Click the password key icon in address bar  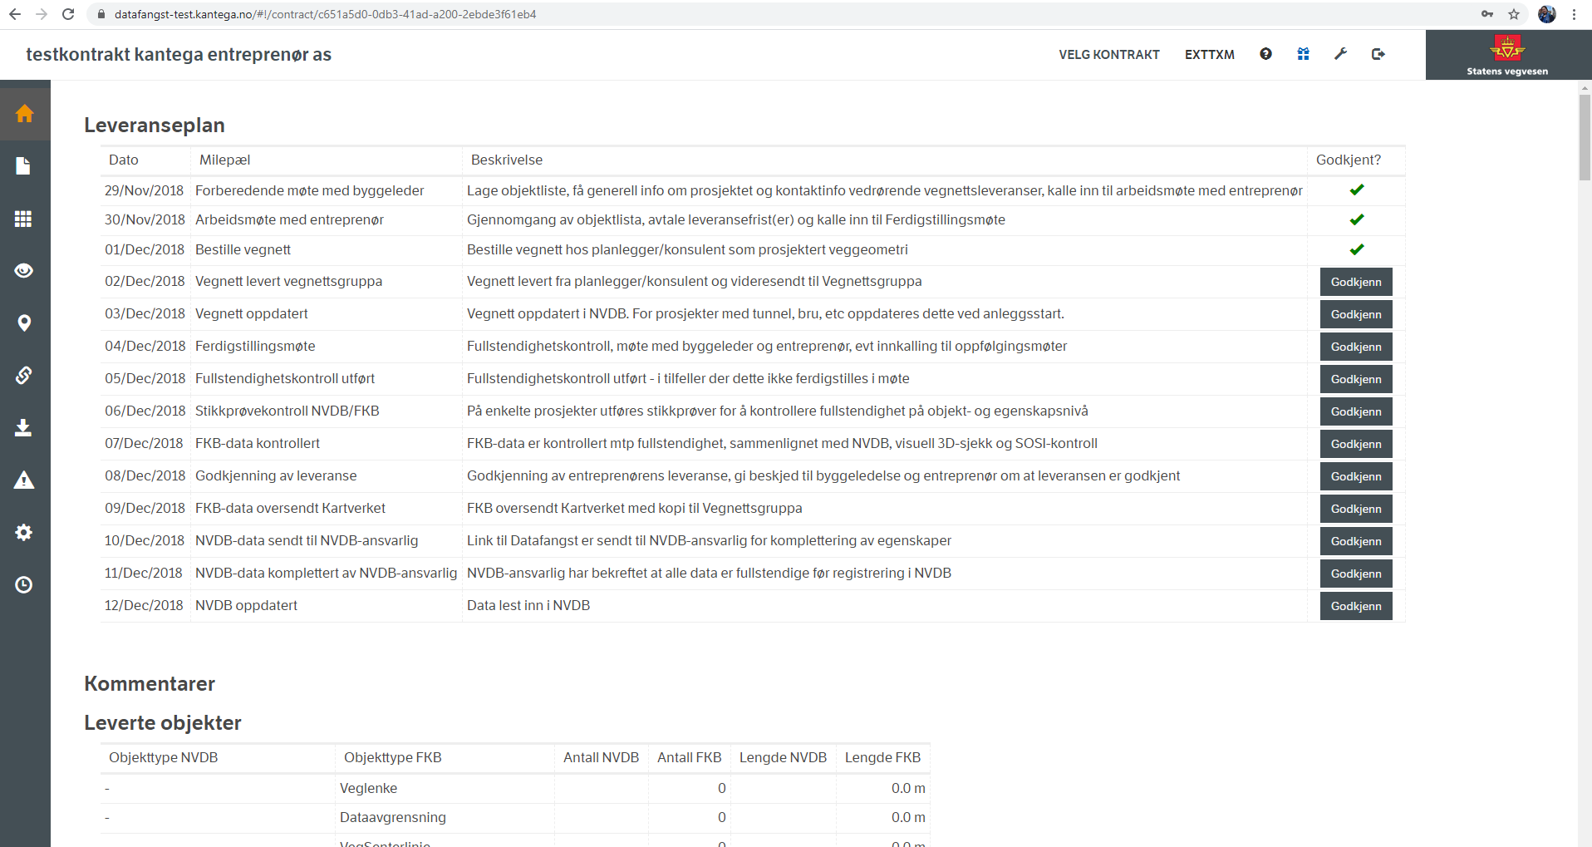1487,14
